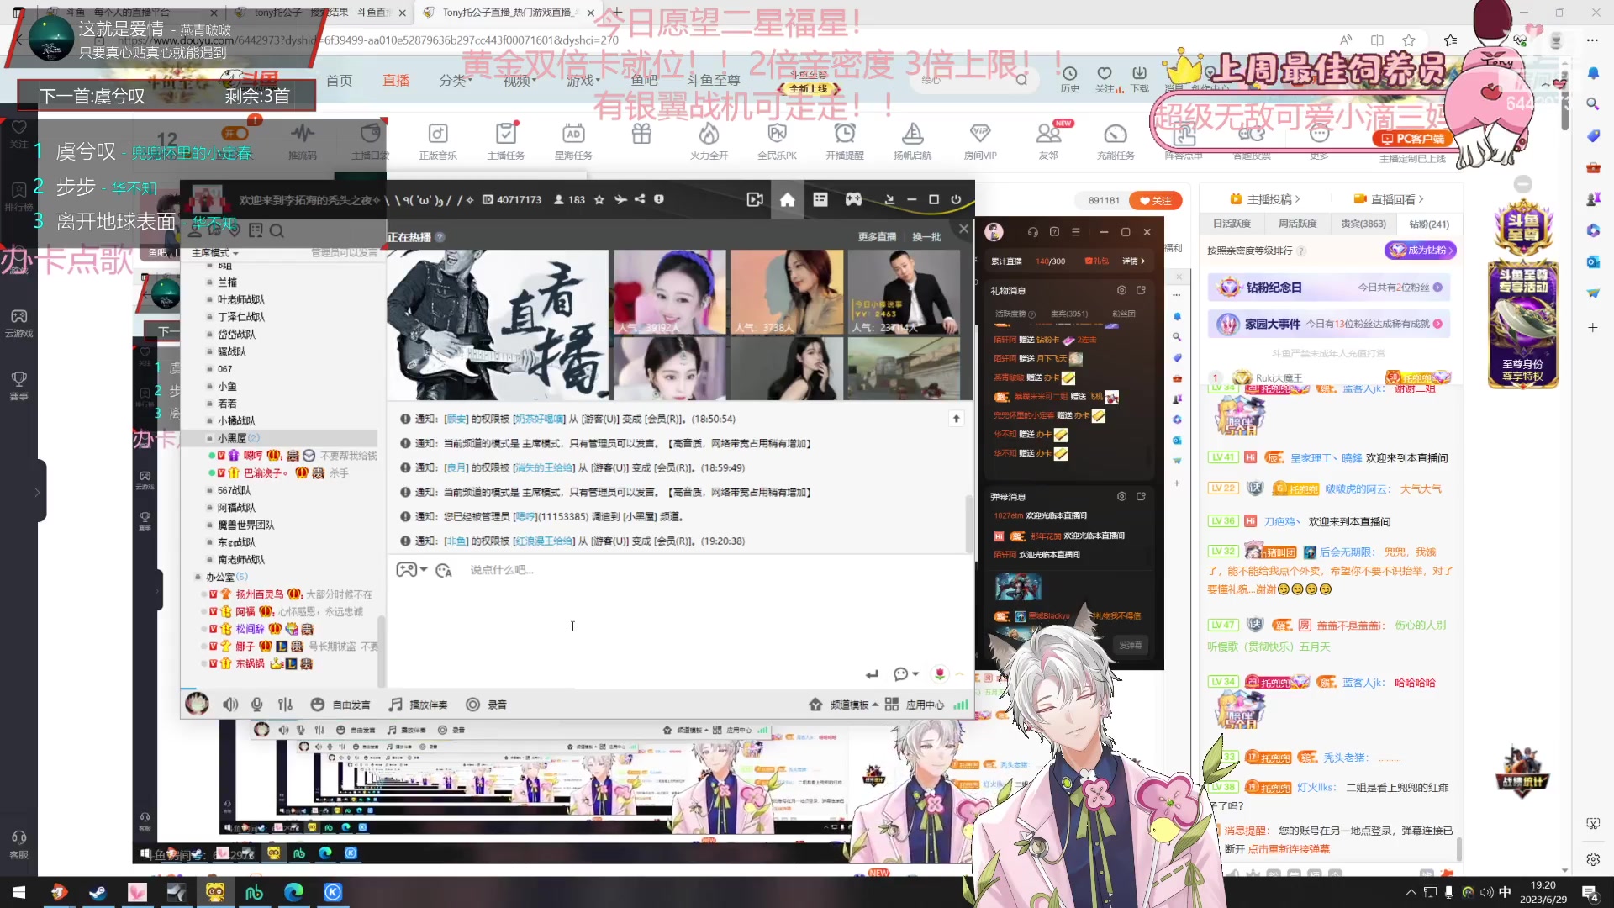This screenshot has width=1614, height=908.
Task: Click the speaker volume icon in YY
Action: point(230,705)
